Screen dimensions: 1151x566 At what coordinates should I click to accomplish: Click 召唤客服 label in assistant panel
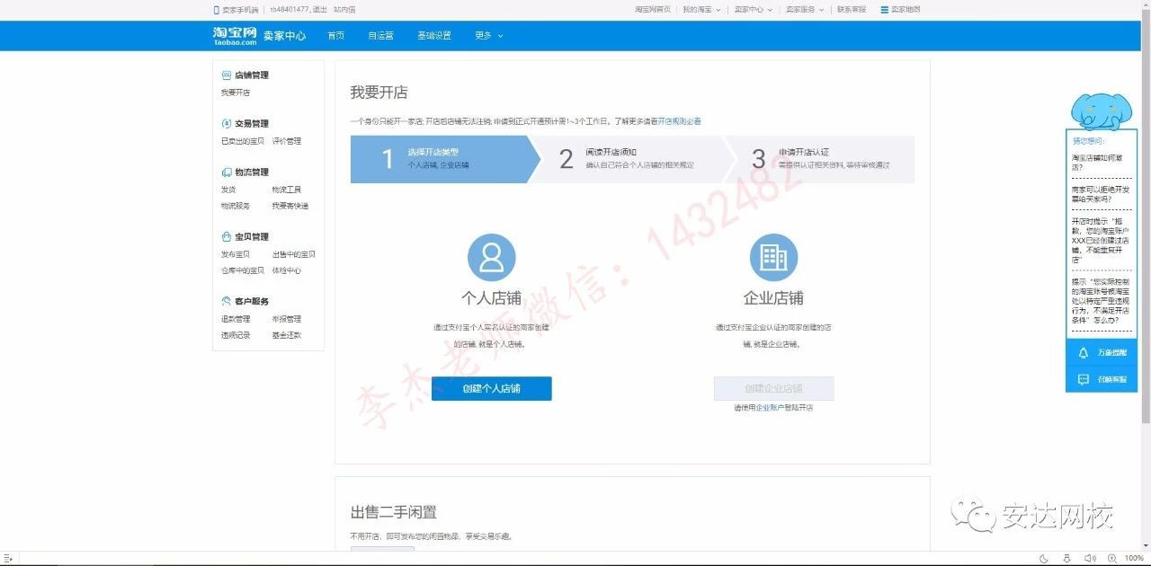[x=1111, y=380]
